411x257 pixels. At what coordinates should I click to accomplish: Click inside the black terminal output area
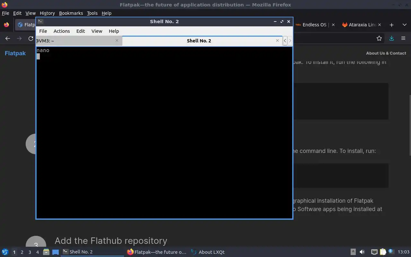[164, 133]
